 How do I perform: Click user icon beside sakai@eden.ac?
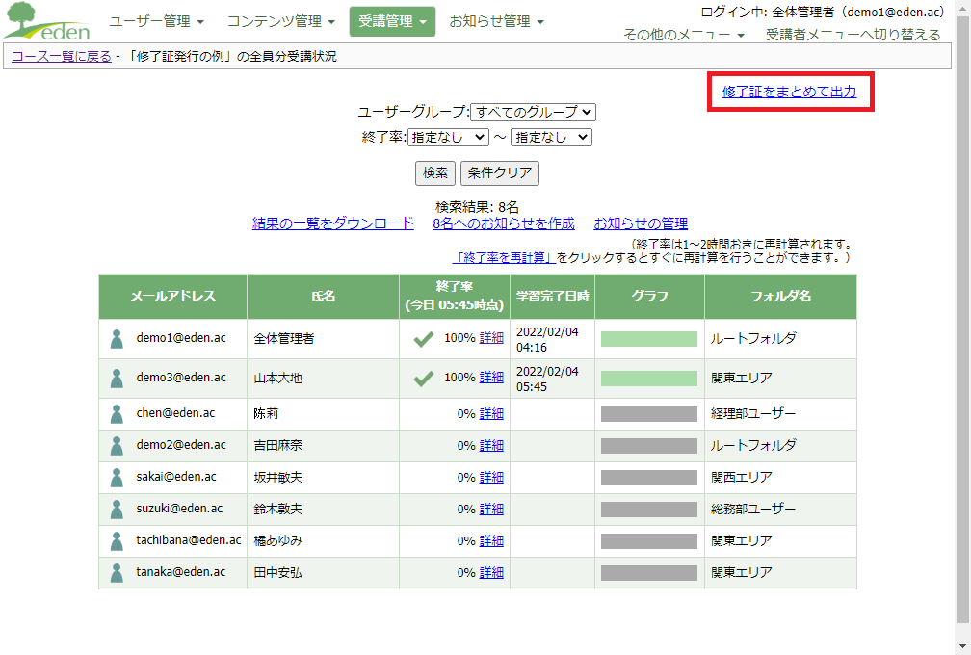pos(117,477)
